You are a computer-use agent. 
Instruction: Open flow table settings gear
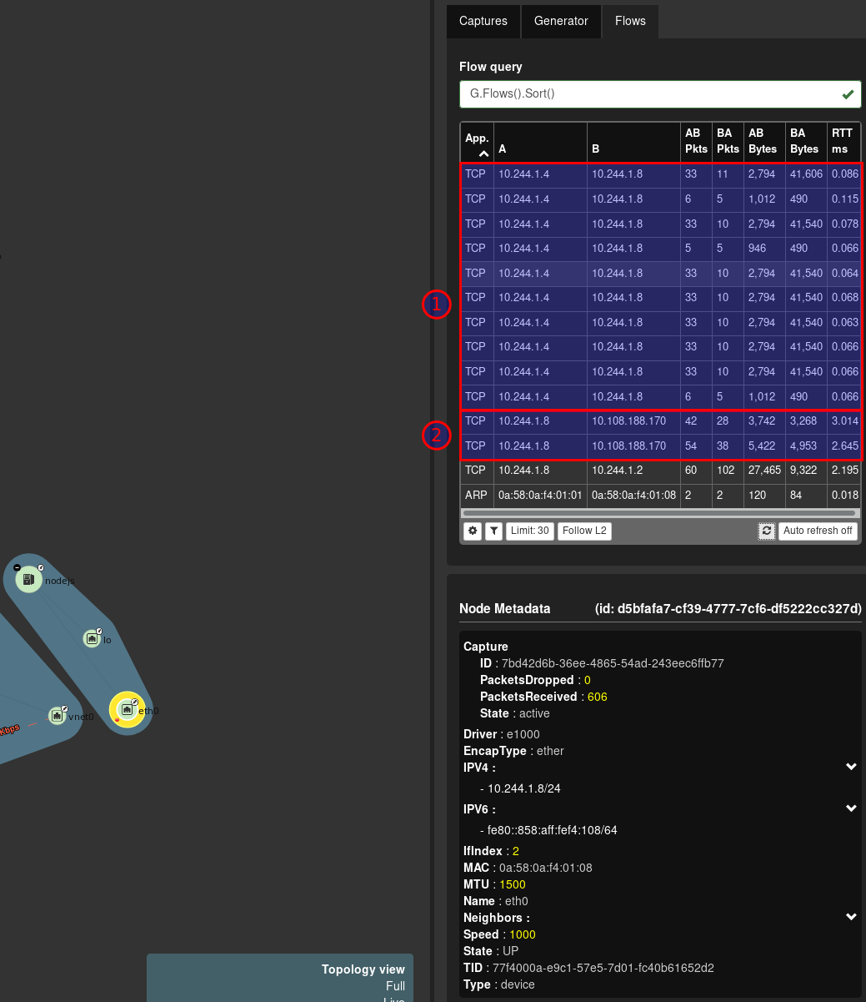473,531
